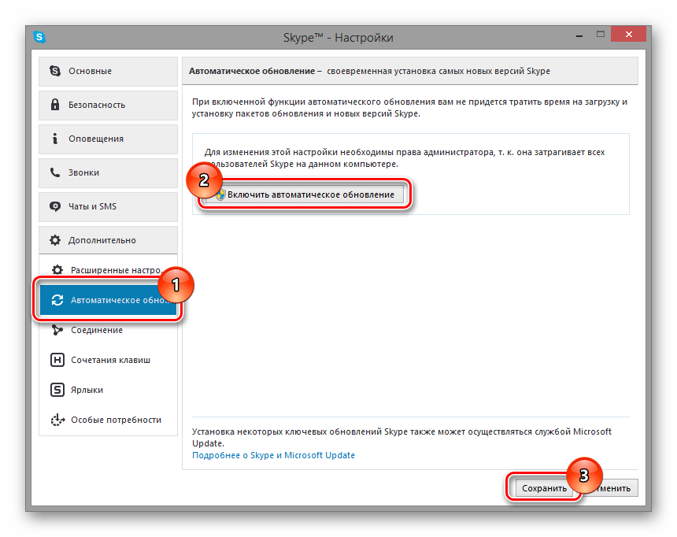Show the Сочетания клавиш settings
Image resolution: width=677 pixels, height=537 pixels.
[x=108, y=360]
